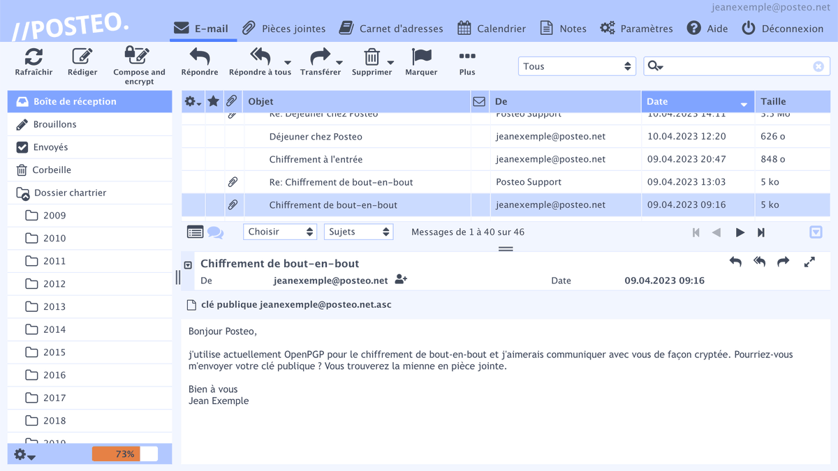Click the Rafraîchir refresh icon

click(34, 57)
